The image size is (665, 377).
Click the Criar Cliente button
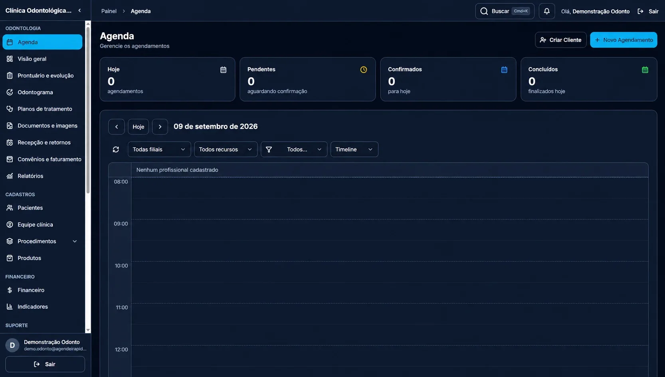click(x=560, y=40)
